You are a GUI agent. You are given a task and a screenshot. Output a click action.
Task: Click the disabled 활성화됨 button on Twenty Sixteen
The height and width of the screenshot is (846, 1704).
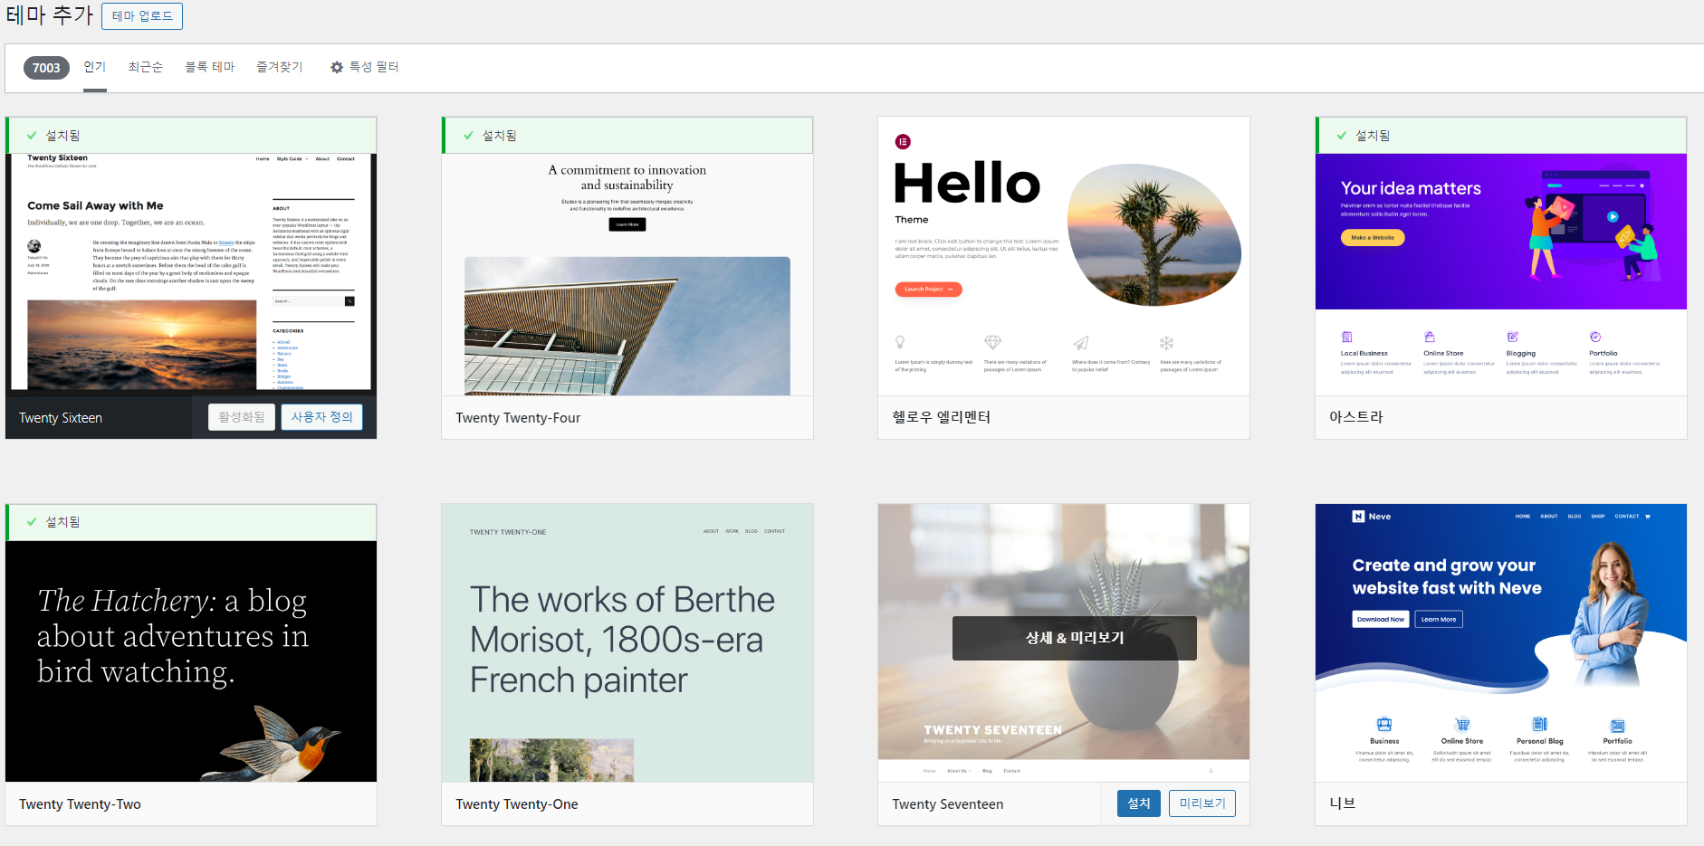pos(242,417)
